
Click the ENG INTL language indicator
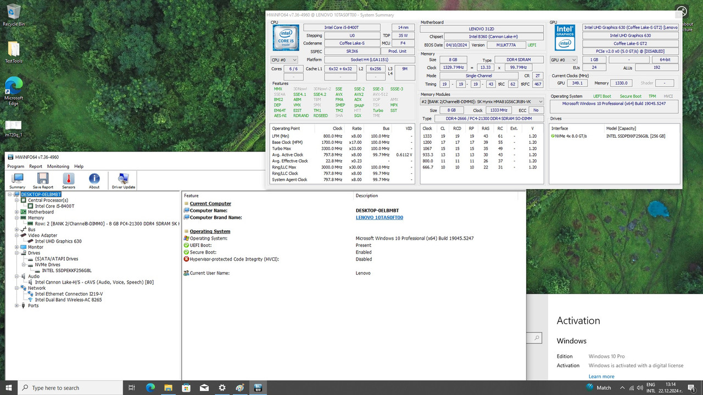click(x=651, y=387)
